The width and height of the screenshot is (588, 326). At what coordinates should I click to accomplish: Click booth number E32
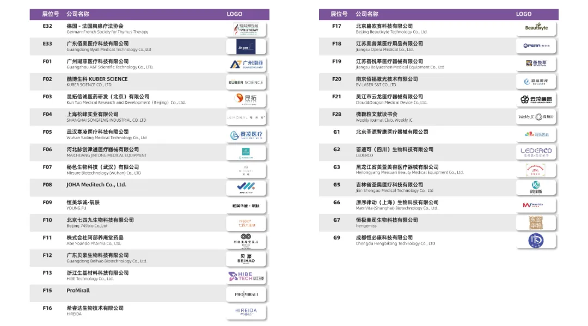(x=47, y=26)
